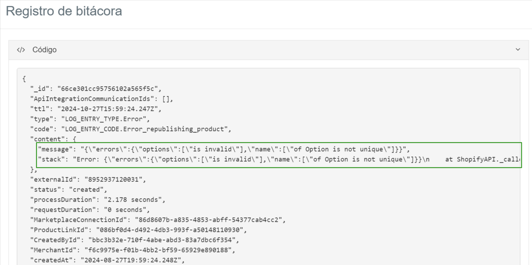
Task: Click the "ApiIntegrationCommunicationIds" line
Action: [101, 99]
